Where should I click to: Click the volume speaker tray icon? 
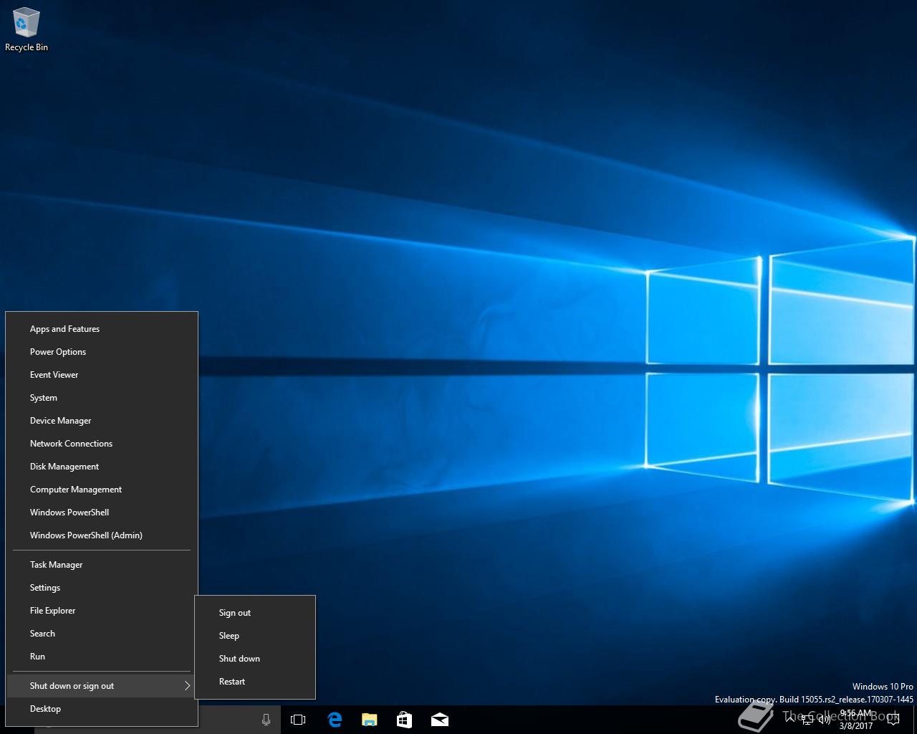pos(825,720)
